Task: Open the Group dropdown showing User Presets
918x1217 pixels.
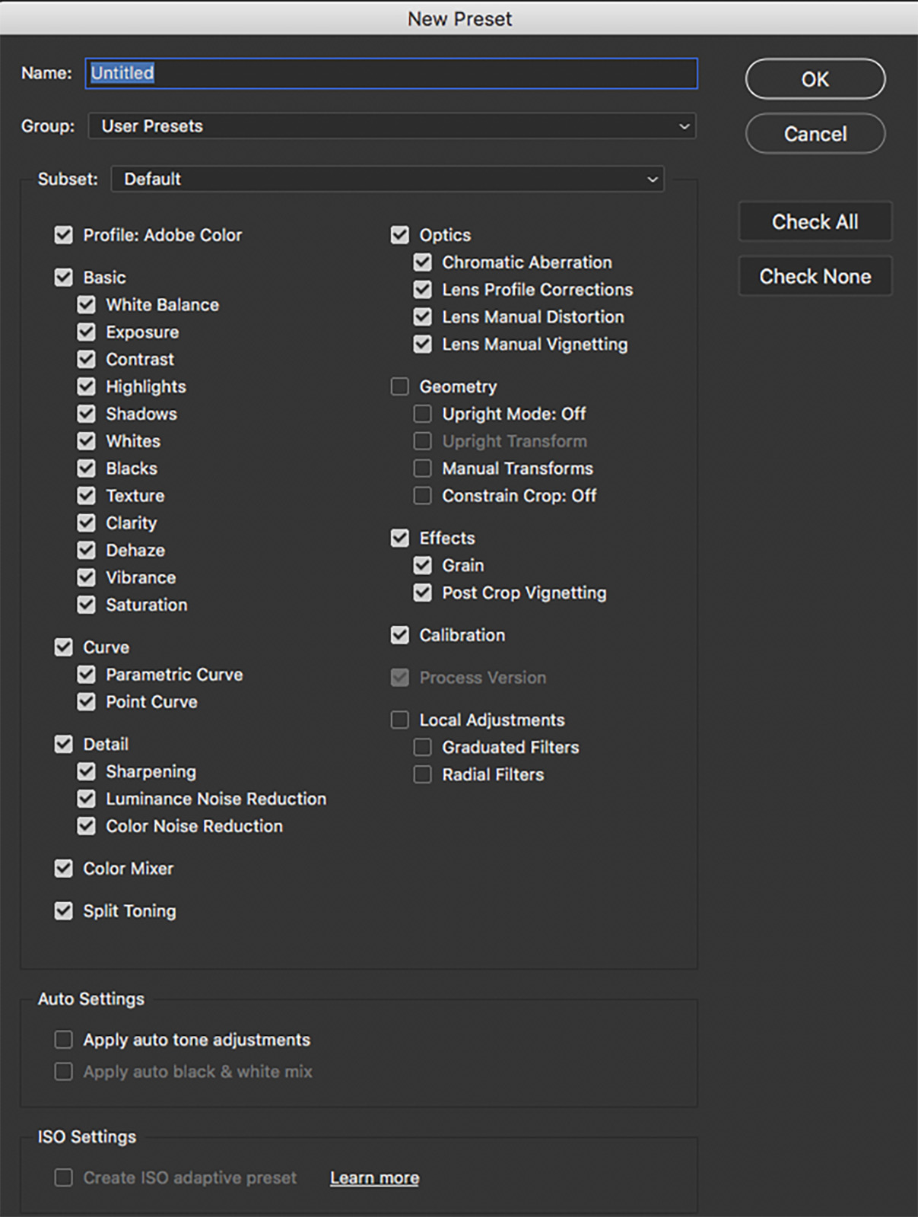Action: [392, 126]
